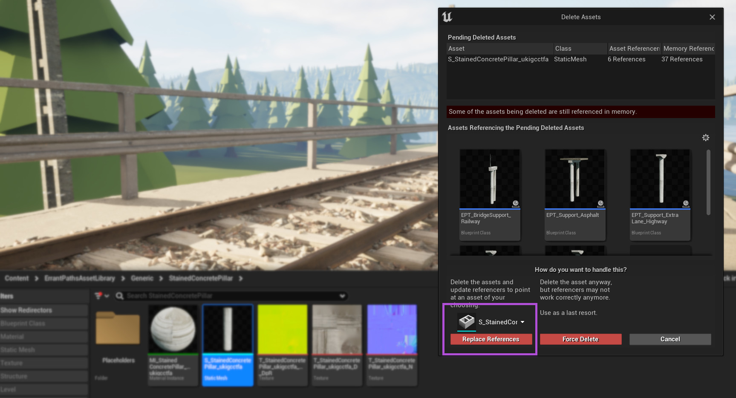This screenshot has height=398, width=736.
Task: Select the yellow DpR texture asset
Action: [x=282, y=329]
